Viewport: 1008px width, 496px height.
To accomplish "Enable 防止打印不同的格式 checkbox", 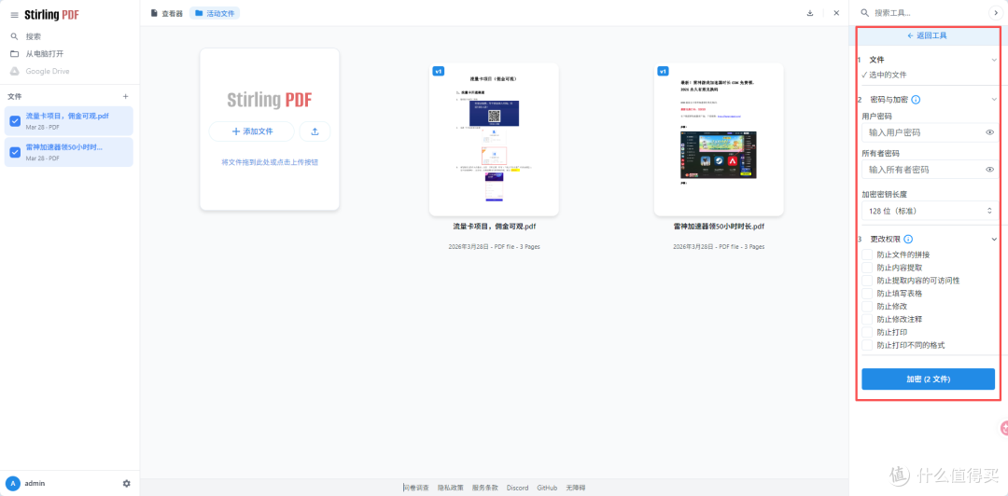I will click(867, 345).
